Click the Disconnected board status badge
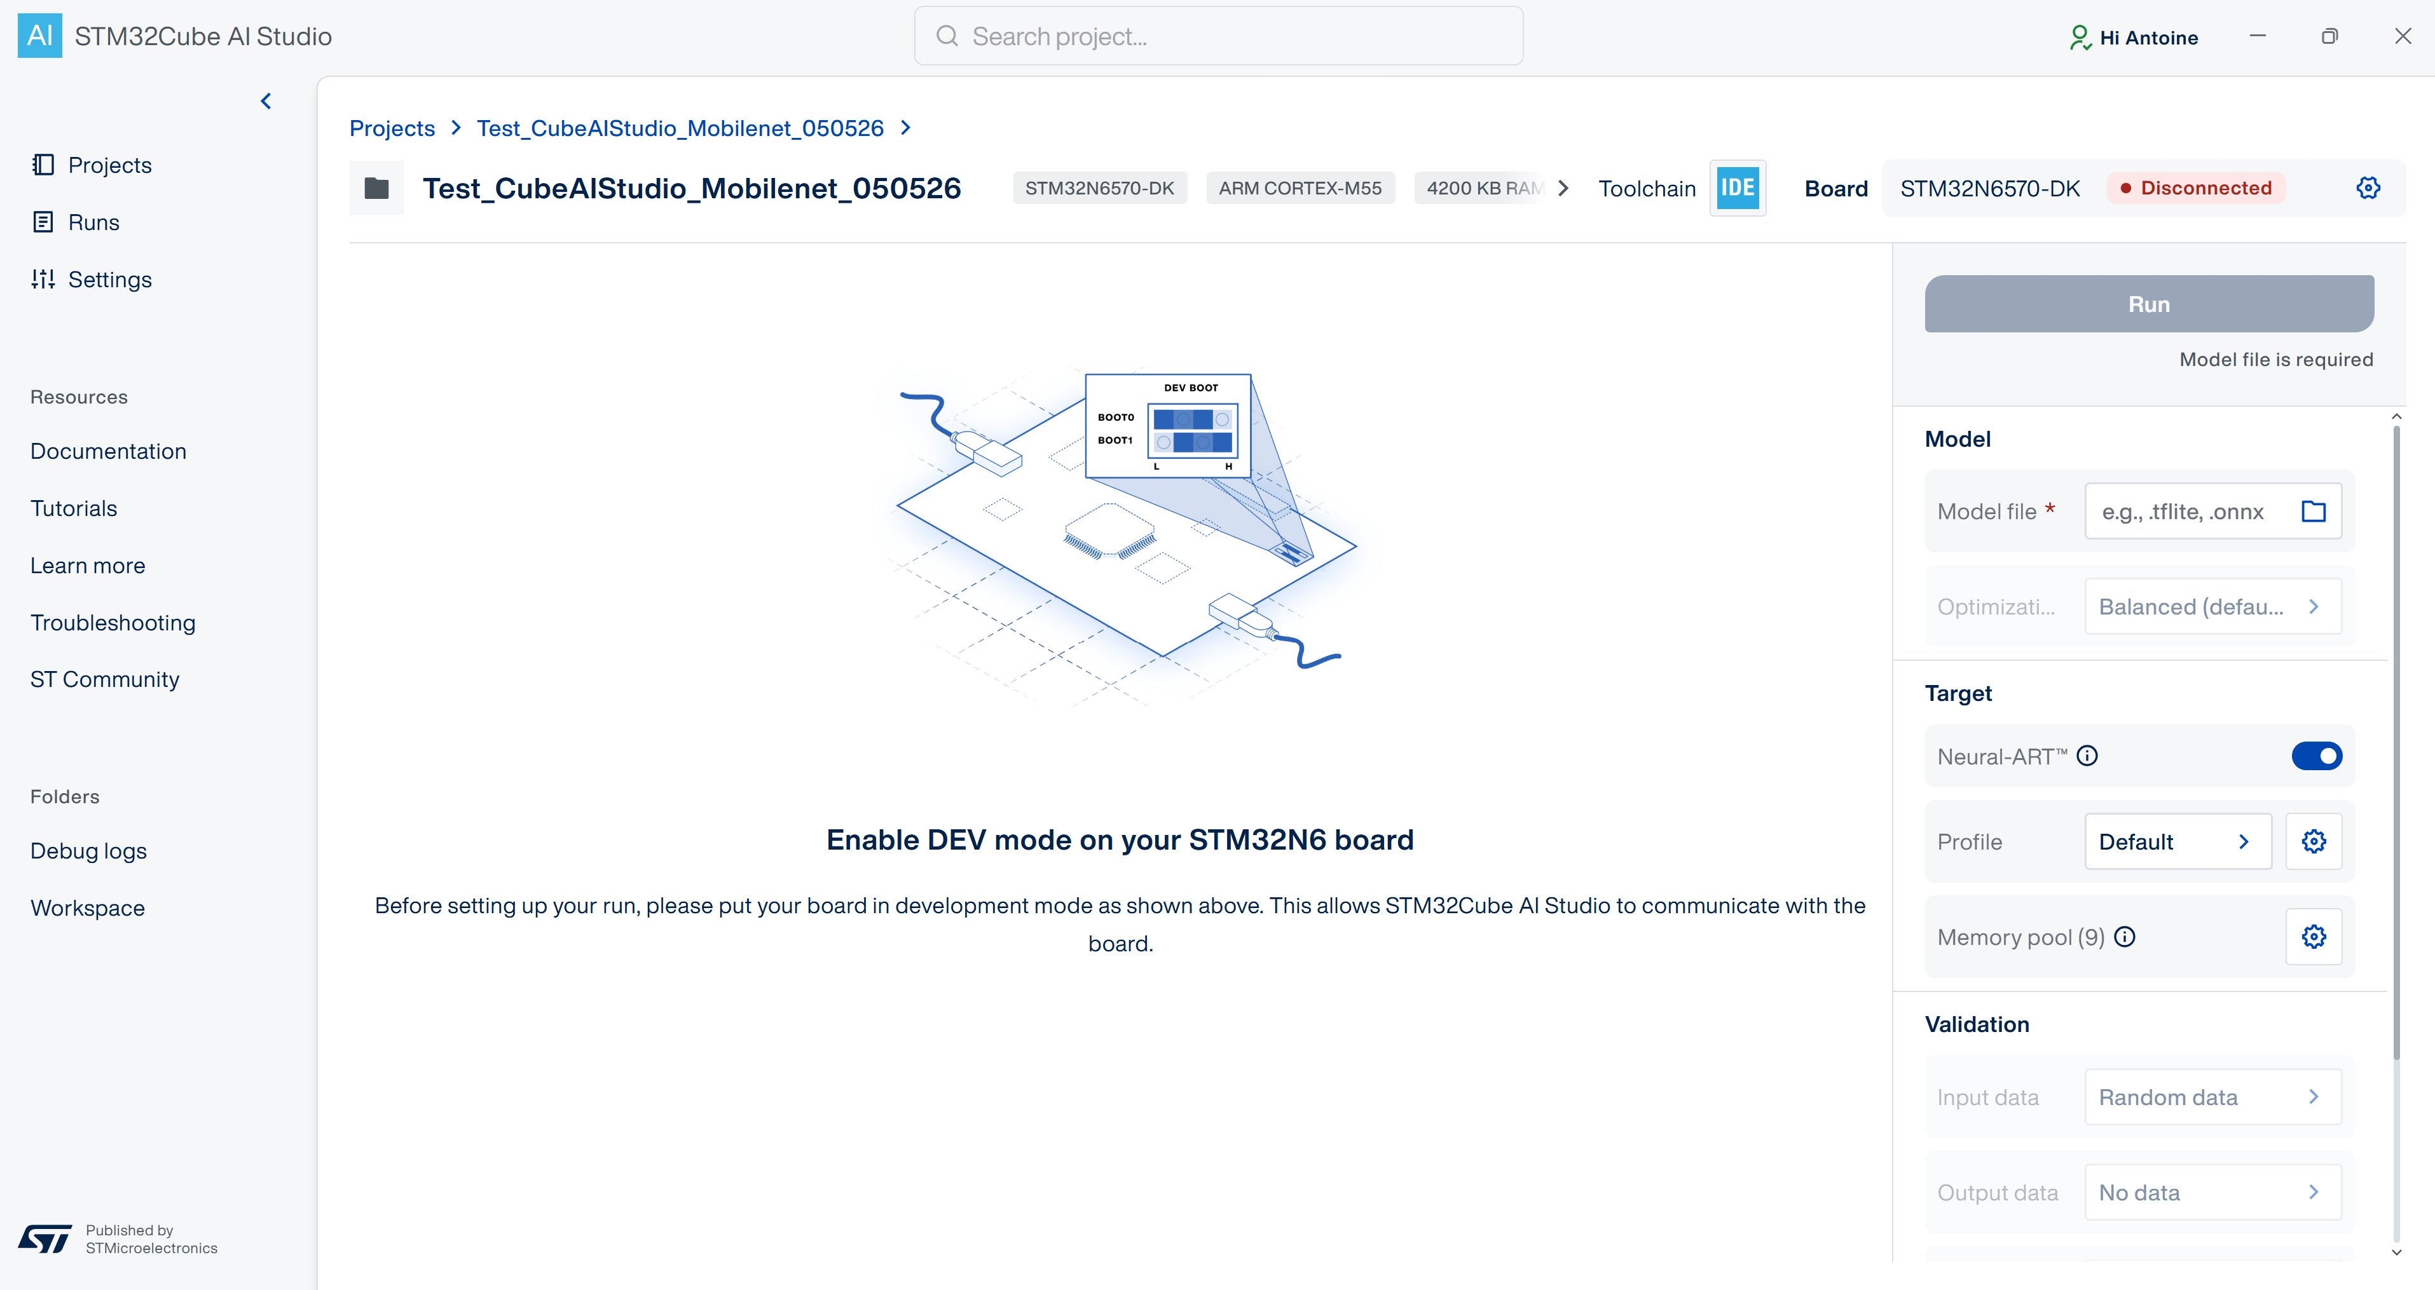This screenshot has height=1290, width=2435. point(2195,188)
